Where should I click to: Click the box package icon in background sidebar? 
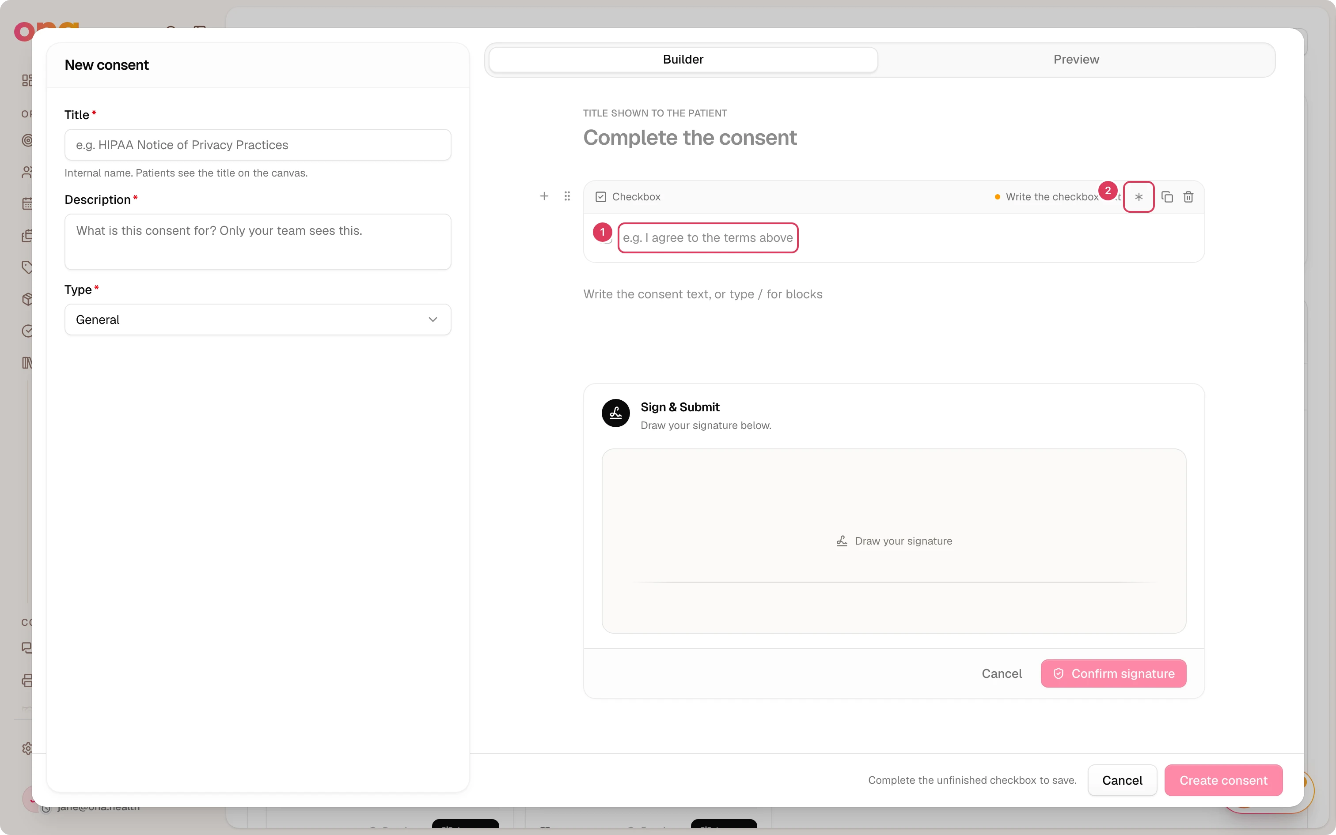(27, 299)
